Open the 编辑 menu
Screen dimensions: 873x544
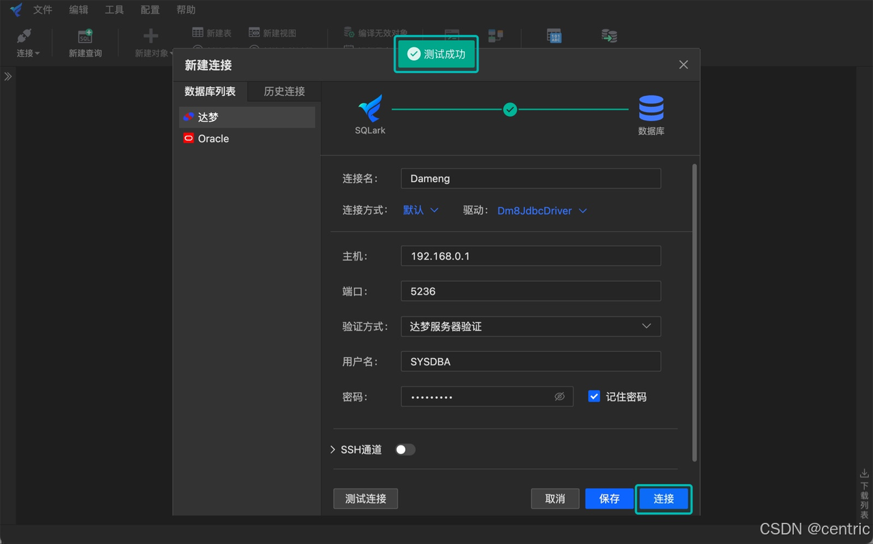pos(78,10)
